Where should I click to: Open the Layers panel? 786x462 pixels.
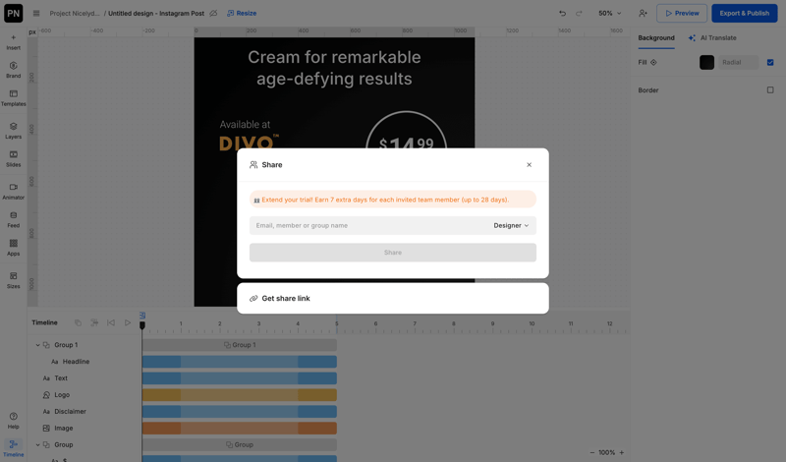(x=13, y=131)
